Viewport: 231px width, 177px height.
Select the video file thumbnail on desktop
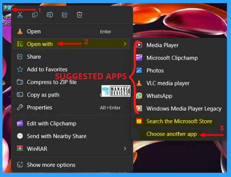8,8
